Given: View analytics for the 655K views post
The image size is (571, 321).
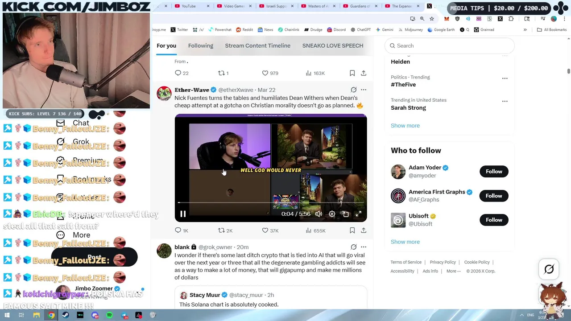Looking at the screenshot, I should click(x=315, y=230).
